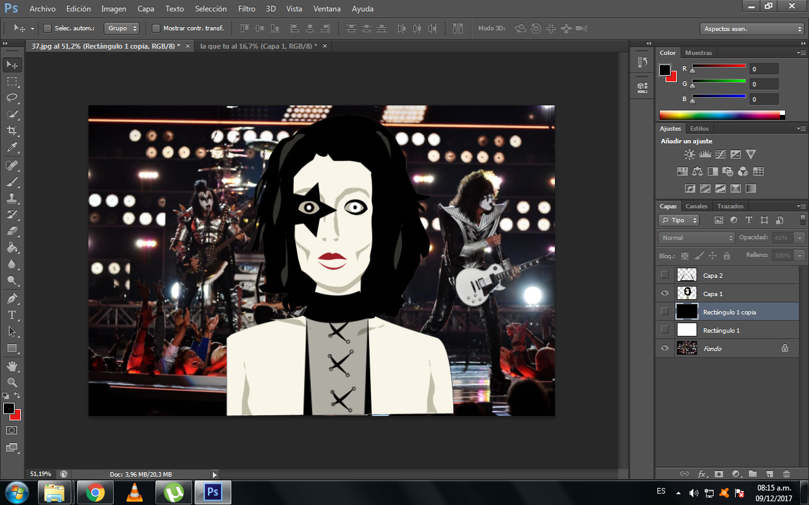The height and width of the screenshot is (505, 809).
Task: Open the Normal blend mode dropdown
Action: 696,238
